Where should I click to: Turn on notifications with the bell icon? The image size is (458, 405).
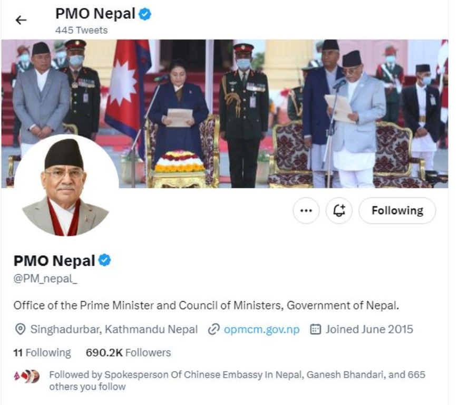[x=339, y=210]
